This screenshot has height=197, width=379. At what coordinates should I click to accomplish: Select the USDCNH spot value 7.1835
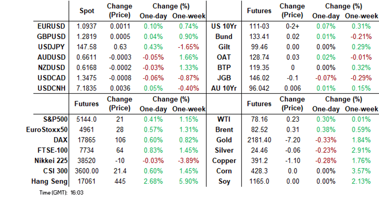pos(87,88)
